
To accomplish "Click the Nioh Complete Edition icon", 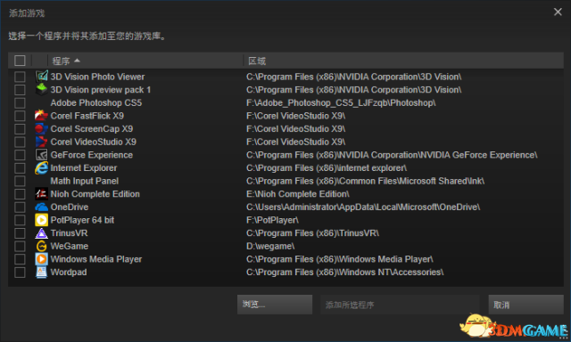I will click(x=42, y=194).
